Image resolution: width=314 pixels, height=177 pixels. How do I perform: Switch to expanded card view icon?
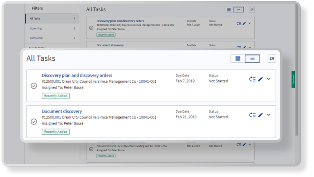pos(252,59)
